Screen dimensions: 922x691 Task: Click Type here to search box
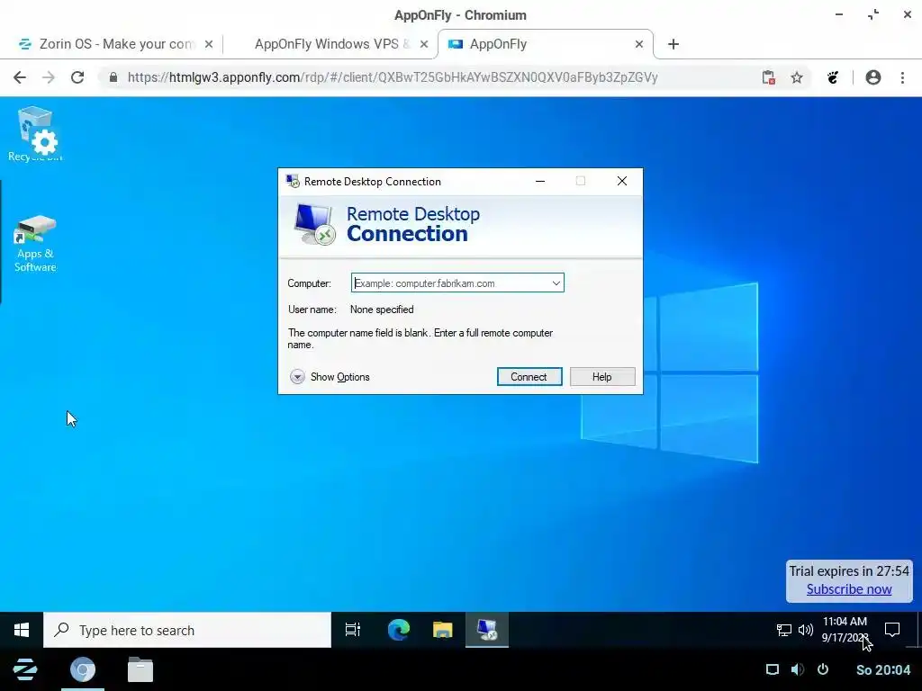point(187,630)
